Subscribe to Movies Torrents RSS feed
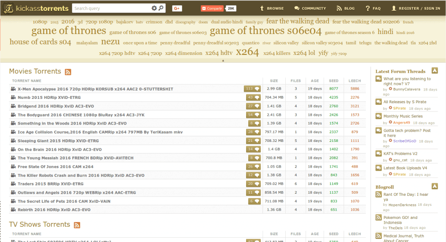The width and height of the screenshot is (446, 242). [x=68, y=72]
